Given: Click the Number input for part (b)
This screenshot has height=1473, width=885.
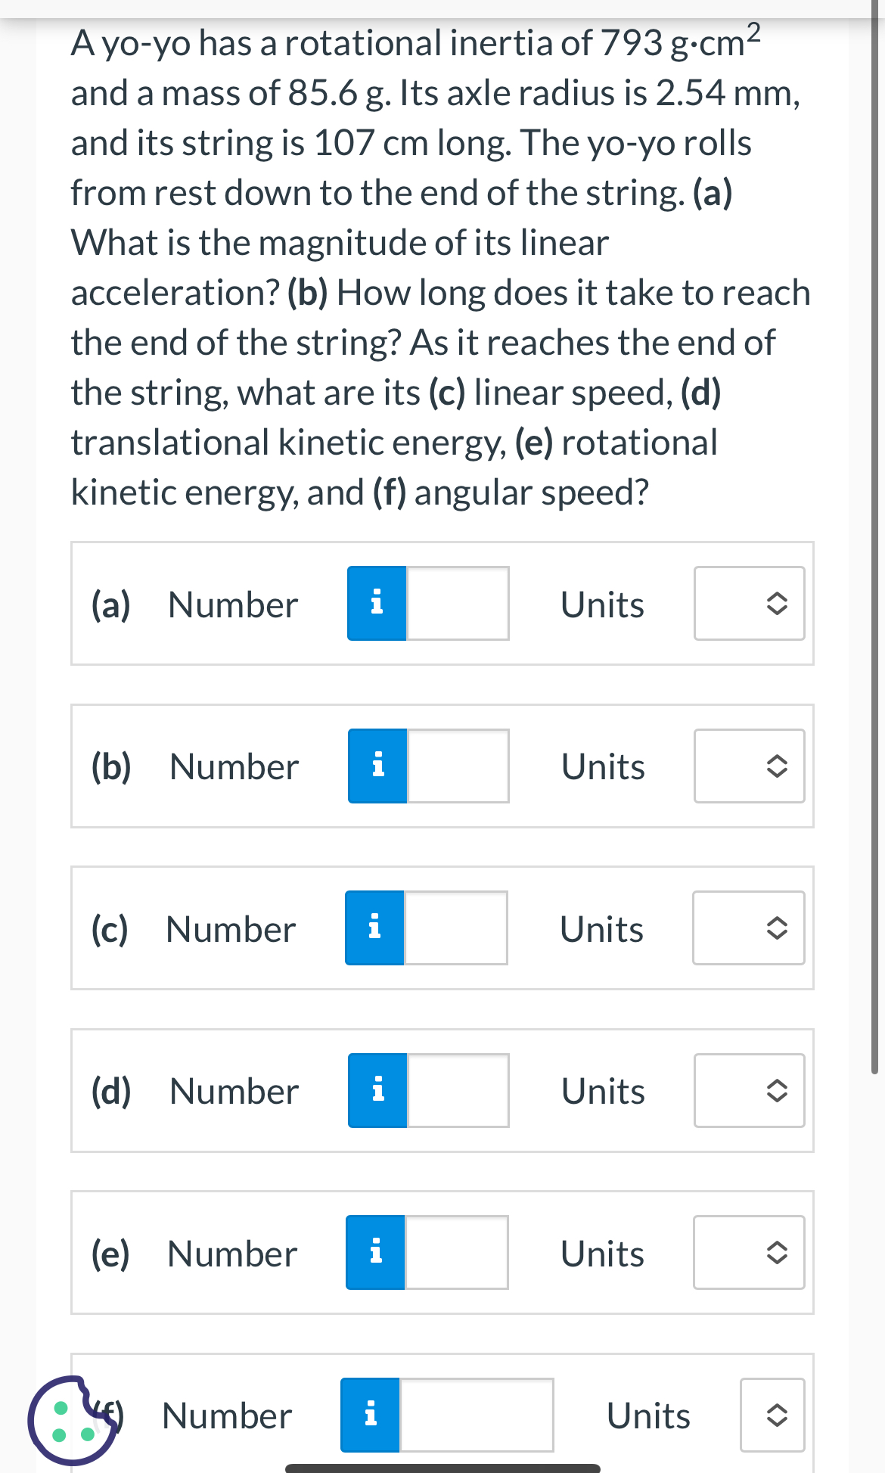Looking at the screenshot, I should tap(458, 766).
